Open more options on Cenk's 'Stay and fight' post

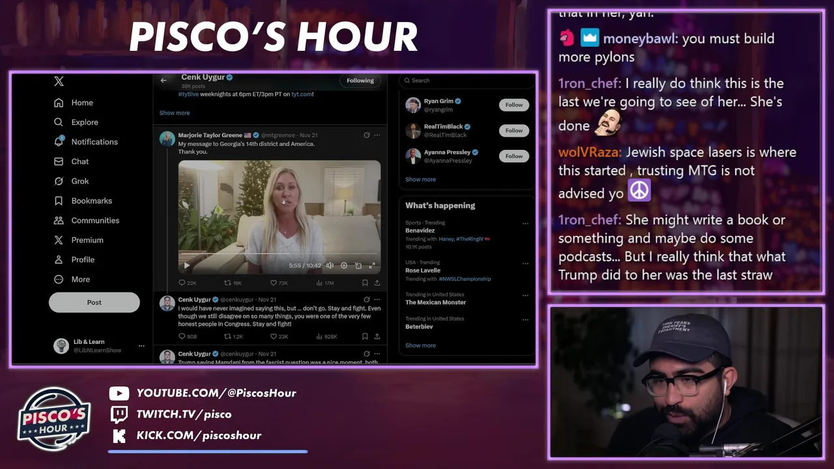click(x=377, y=300)
